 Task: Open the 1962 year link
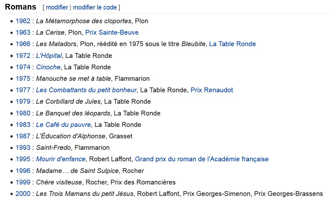tap(23, 21)
